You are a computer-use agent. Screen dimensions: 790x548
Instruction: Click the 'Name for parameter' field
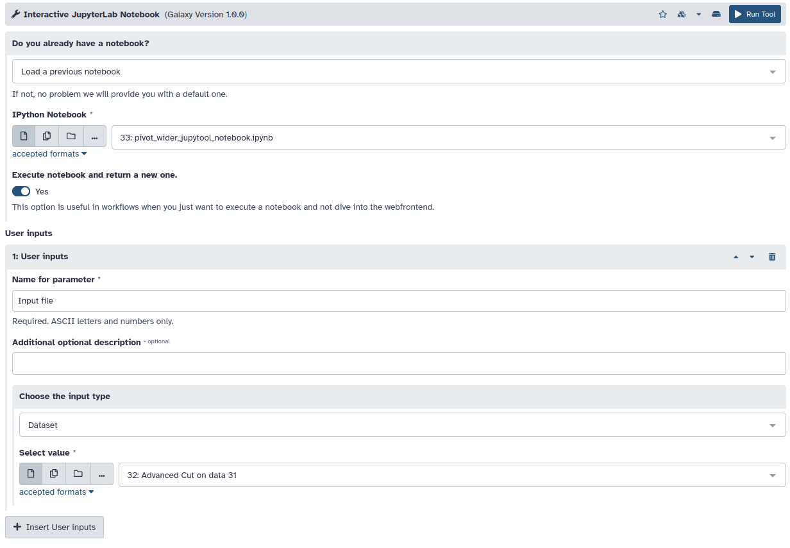(399, 301)
